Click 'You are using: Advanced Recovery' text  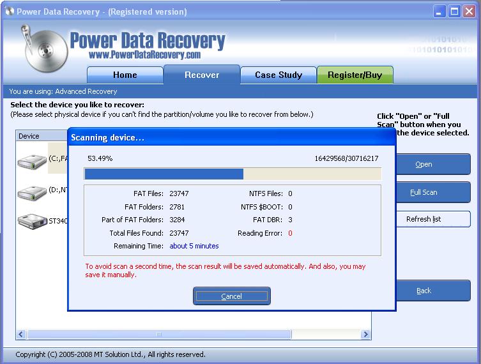[63, 91]
